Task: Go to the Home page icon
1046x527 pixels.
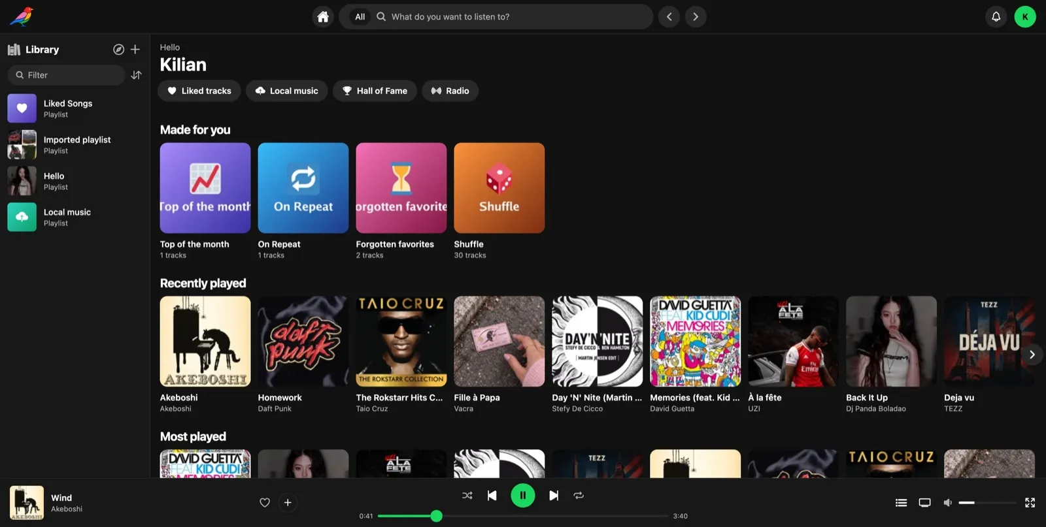Action: [323, 17]
